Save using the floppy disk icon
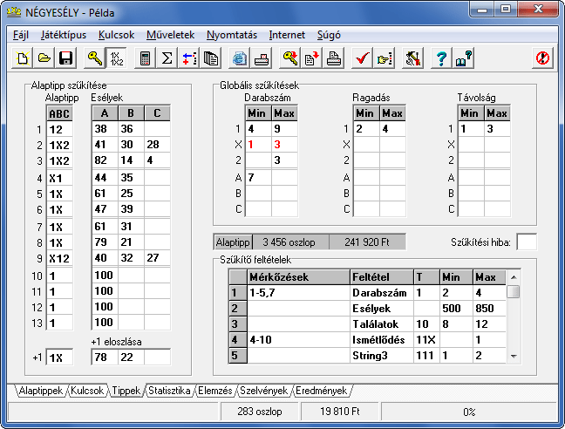 click(x=65, y=58)
